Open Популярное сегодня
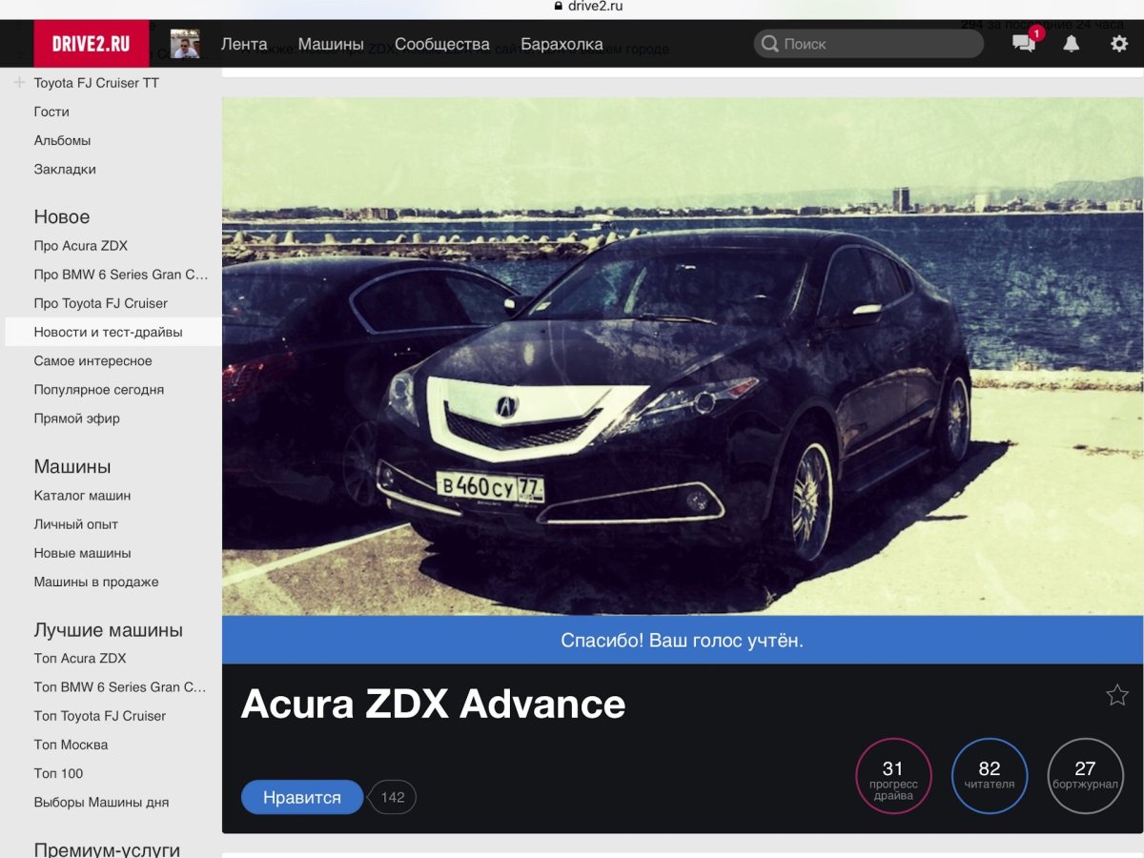The image size is (1144, 858). 98,389
